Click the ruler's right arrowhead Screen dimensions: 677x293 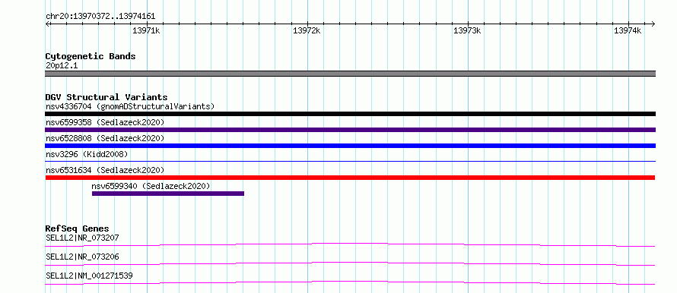[653, 24]
